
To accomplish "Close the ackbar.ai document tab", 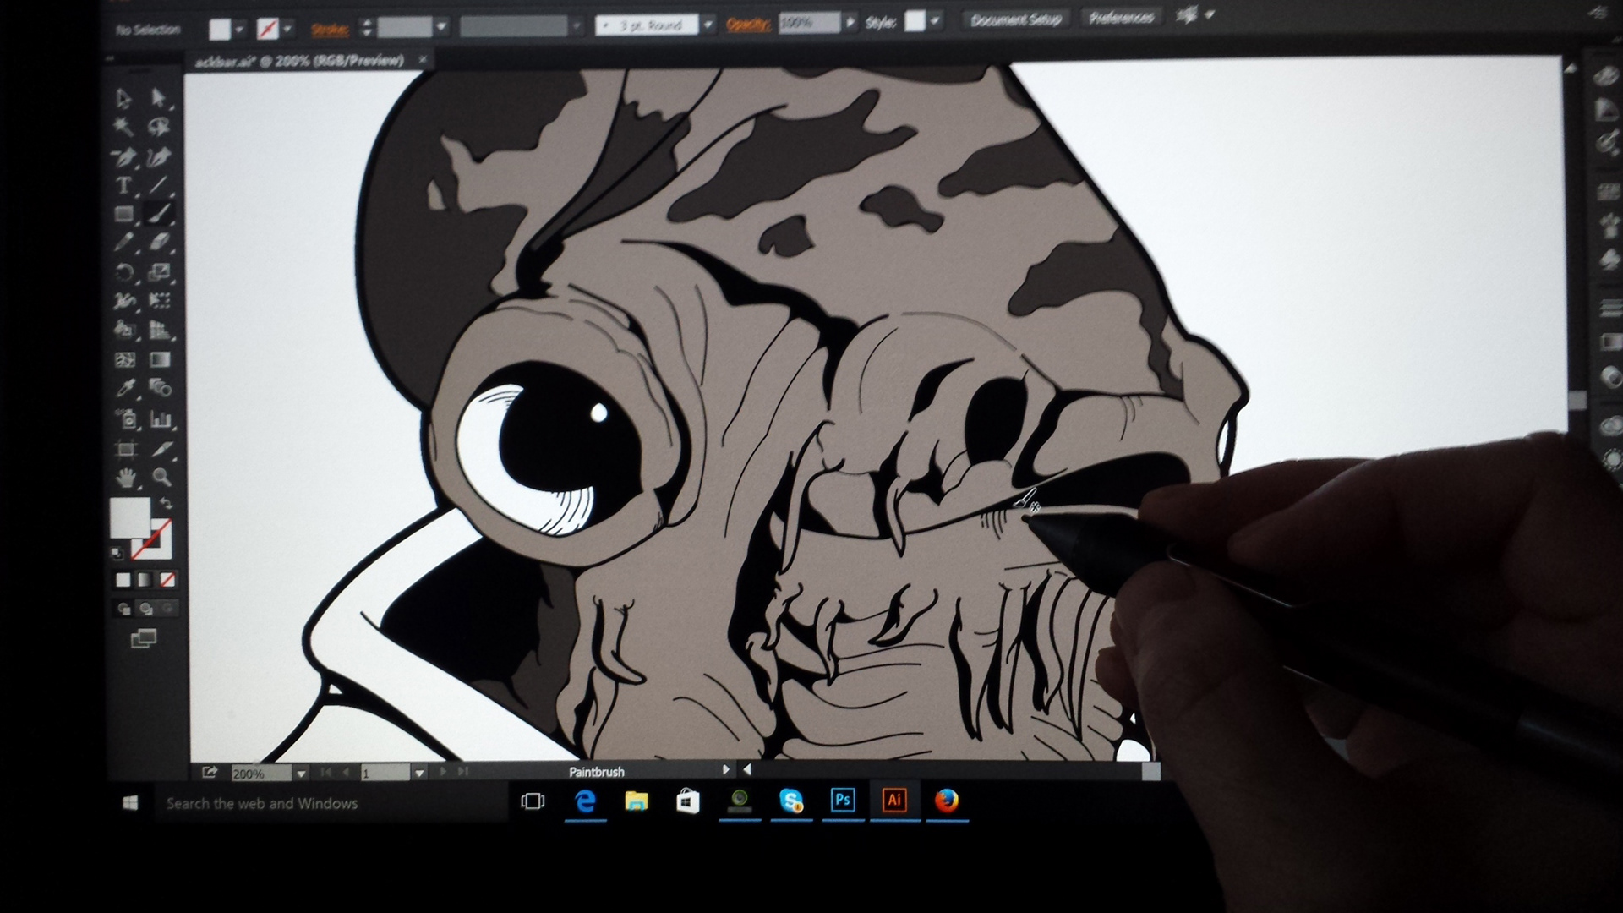I will 423,59.
